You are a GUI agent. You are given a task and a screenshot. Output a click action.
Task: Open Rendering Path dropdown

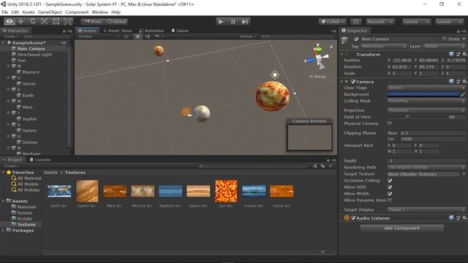pos(426,167)
